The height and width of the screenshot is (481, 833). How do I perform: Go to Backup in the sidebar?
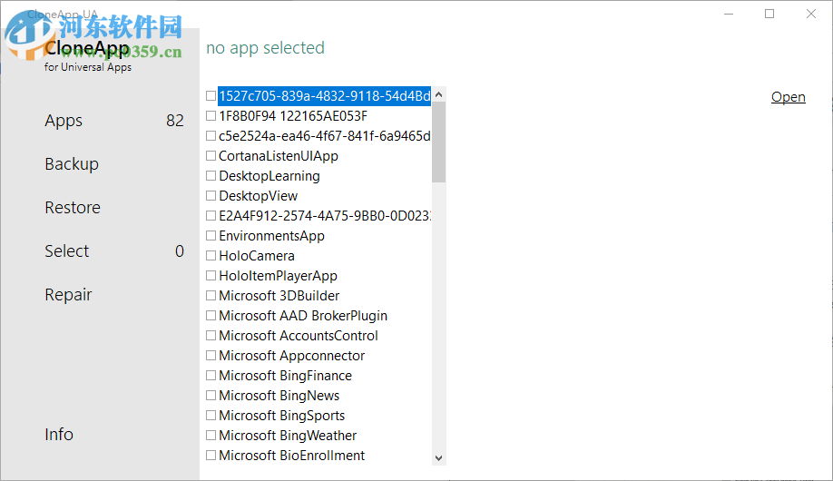tap(72, 164)
